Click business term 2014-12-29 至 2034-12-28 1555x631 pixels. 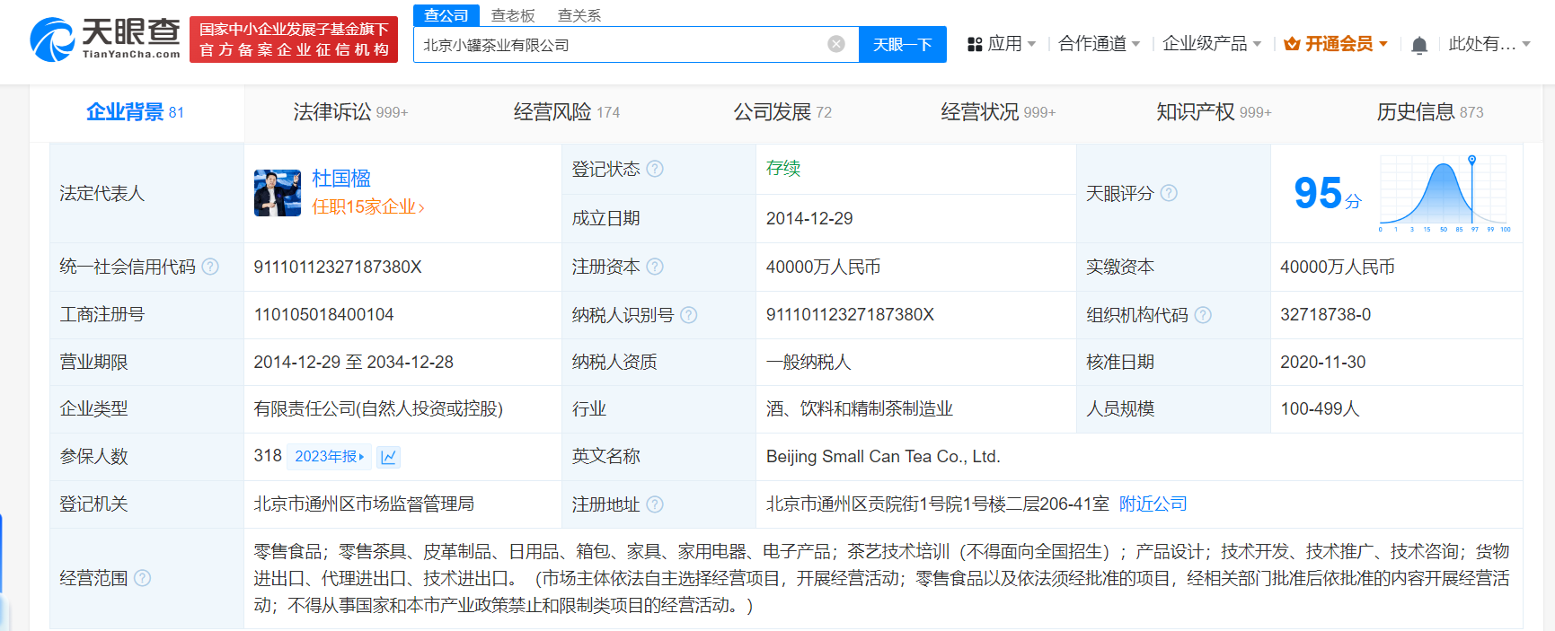pos(354,363)
